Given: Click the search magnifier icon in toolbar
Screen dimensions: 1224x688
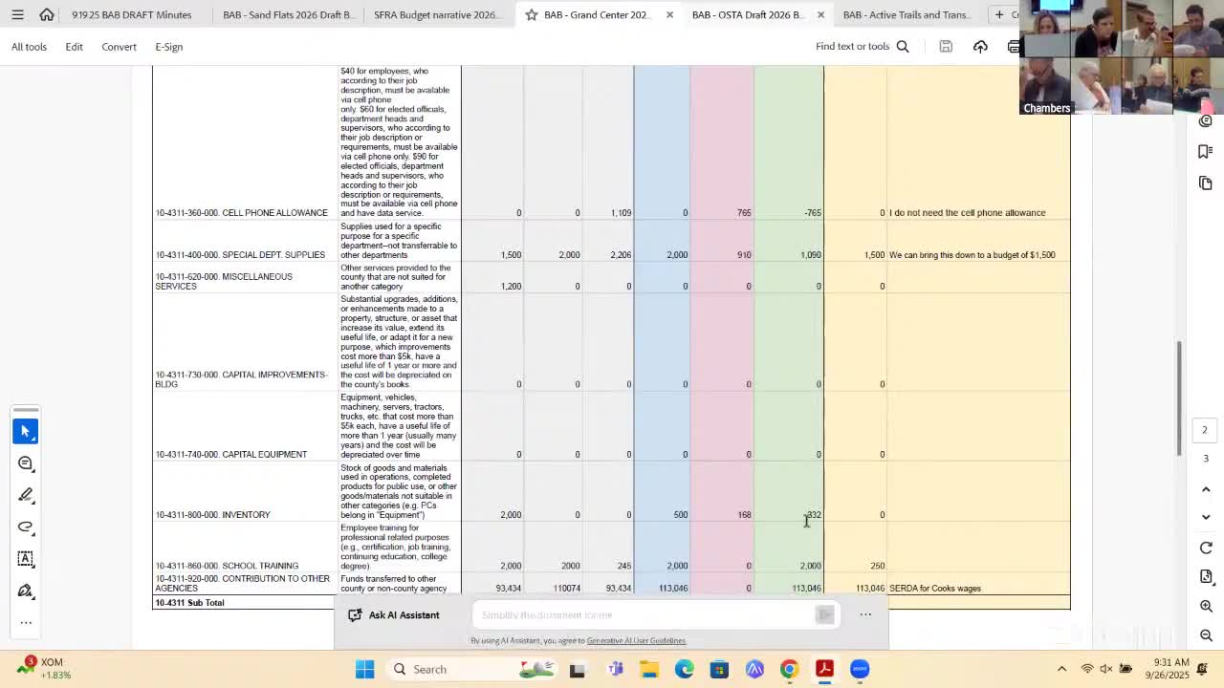Looking at the screenshot, I should pyautogui.click(x=903, y=46).
